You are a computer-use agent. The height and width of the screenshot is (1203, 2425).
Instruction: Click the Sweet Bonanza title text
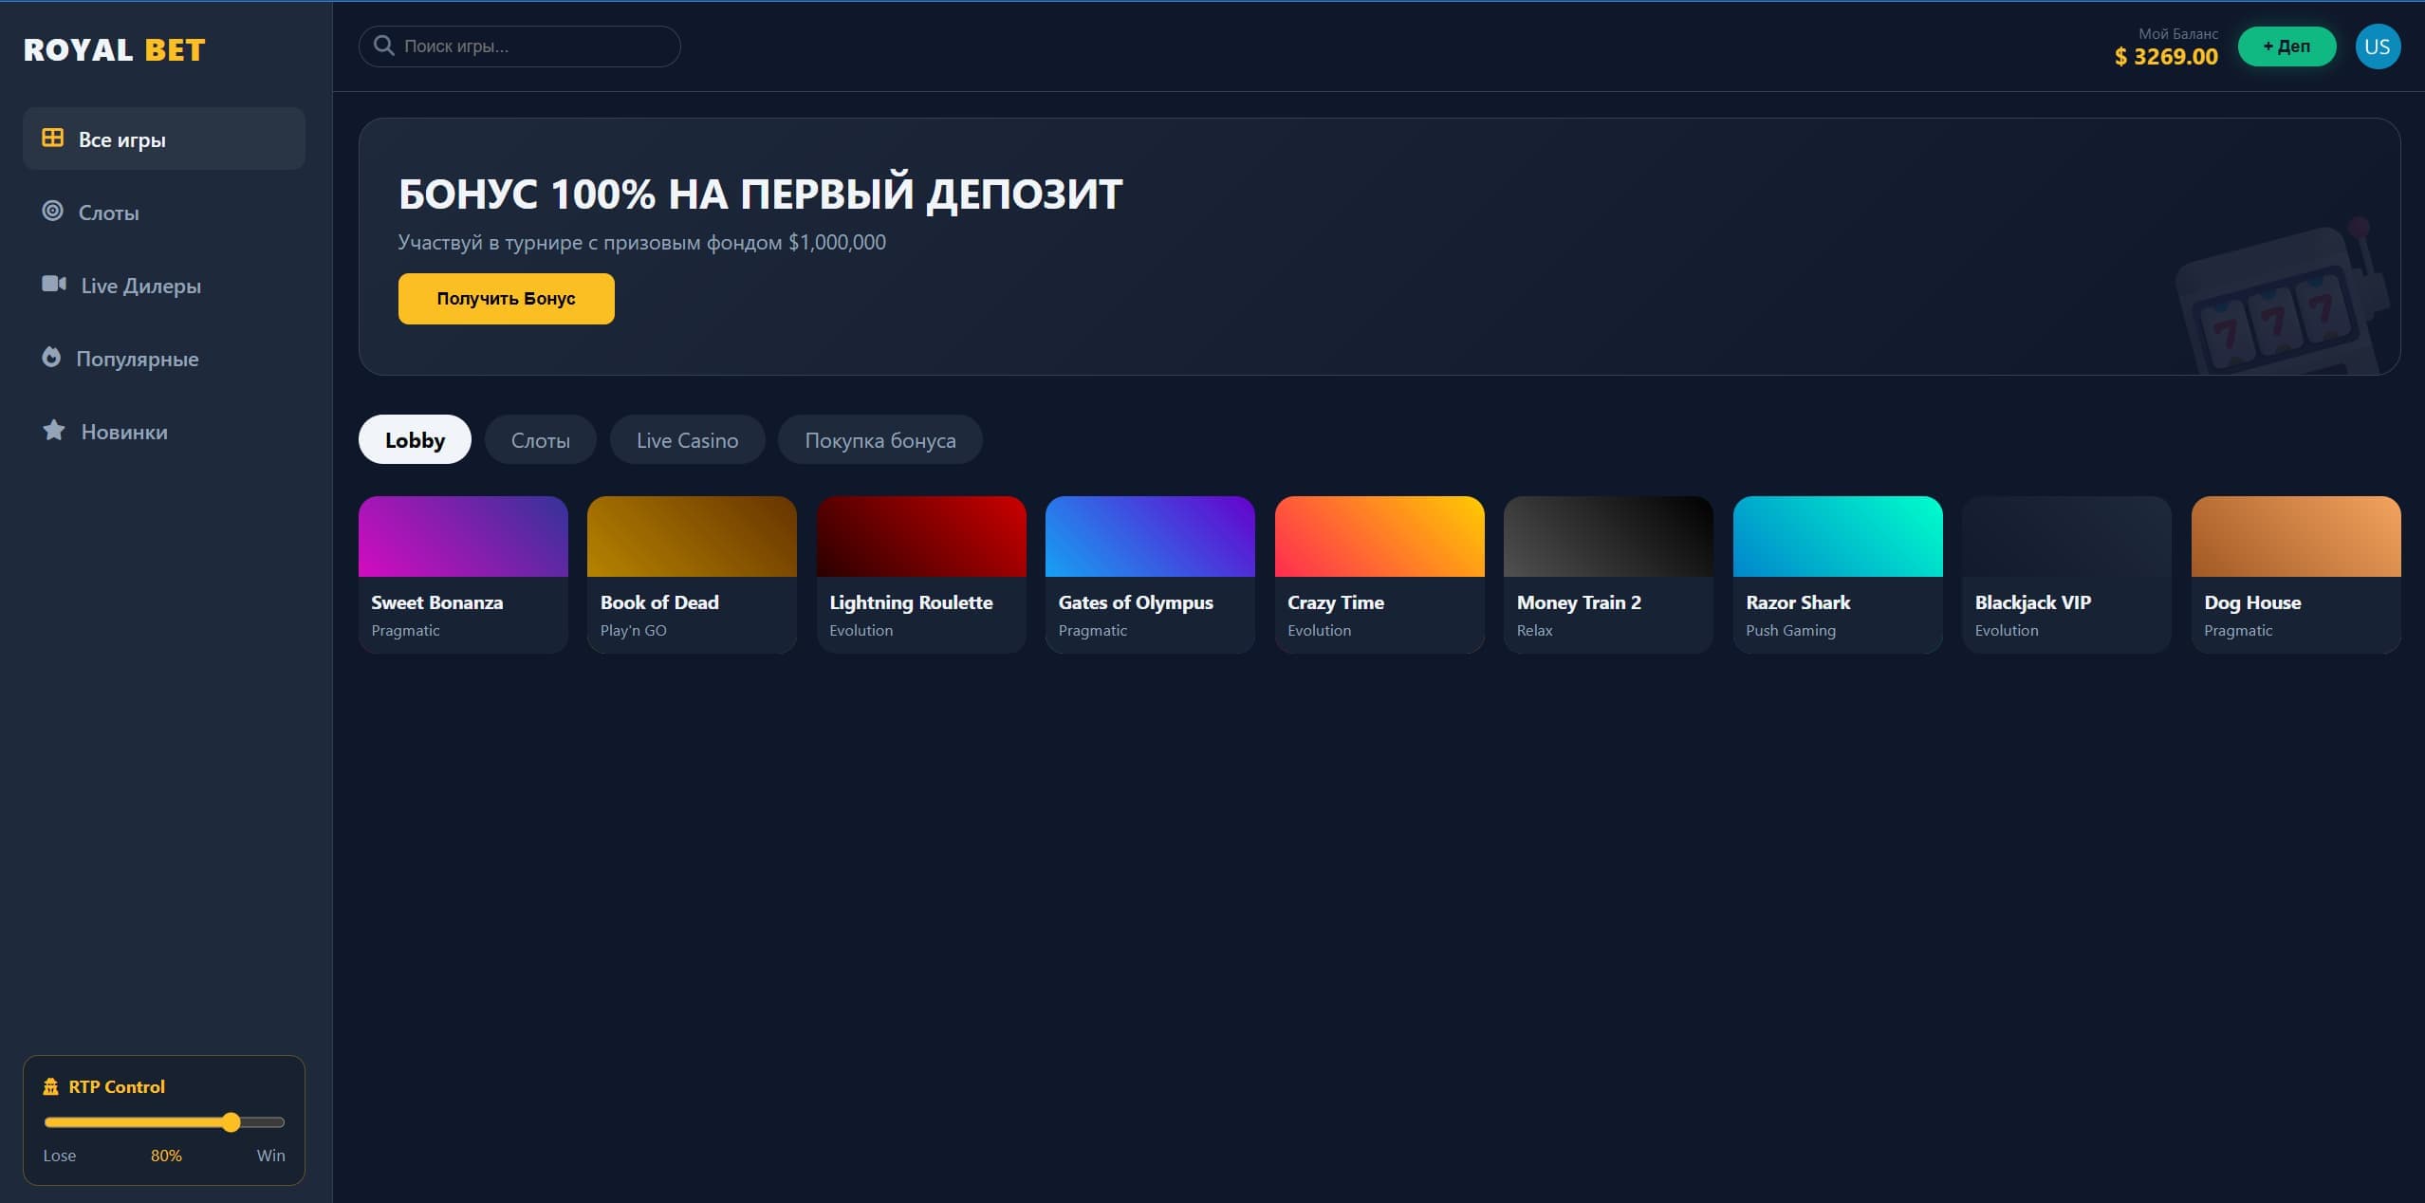(x=437, y=602)
